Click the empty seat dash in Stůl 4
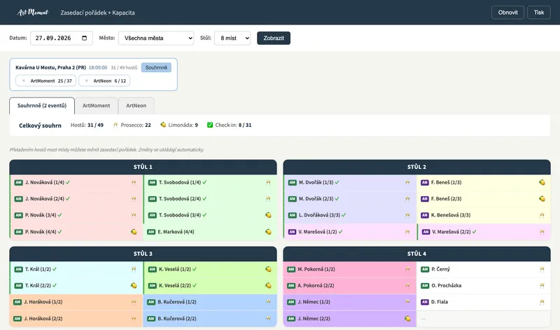This screenshot has height=330, width=560. coord(423,318)
